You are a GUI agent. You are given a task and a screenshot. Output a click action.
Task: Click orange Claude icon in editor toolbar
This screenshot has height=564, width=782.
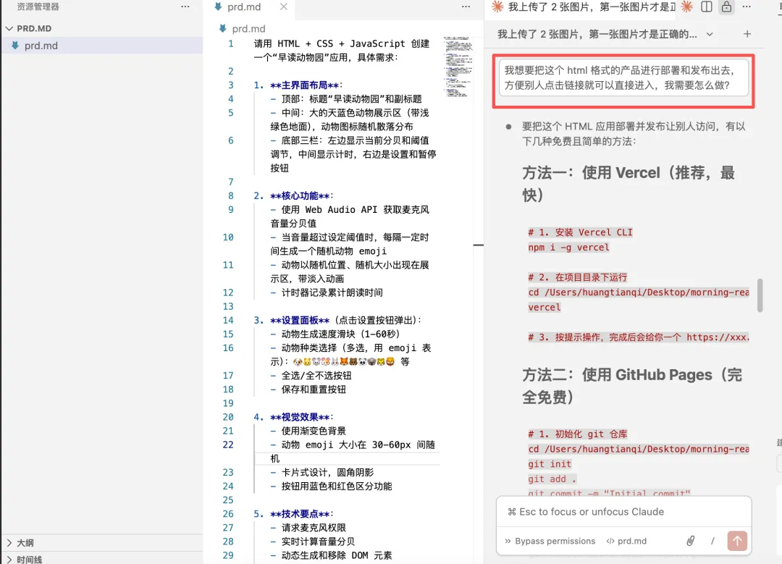coord(686,7)
